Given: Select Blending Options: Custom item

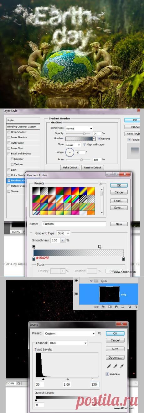Looking at the screenshot, I should (x=23, y=126).
